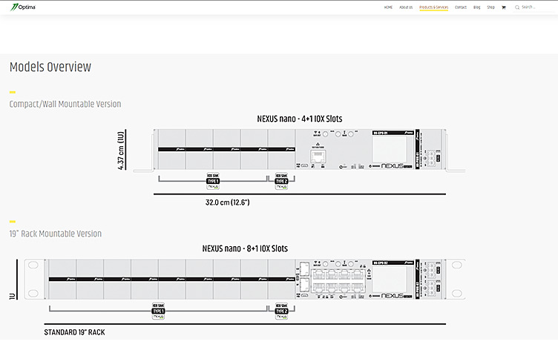Click the 4.37 cm (1U) height label

tap(121, 151)
